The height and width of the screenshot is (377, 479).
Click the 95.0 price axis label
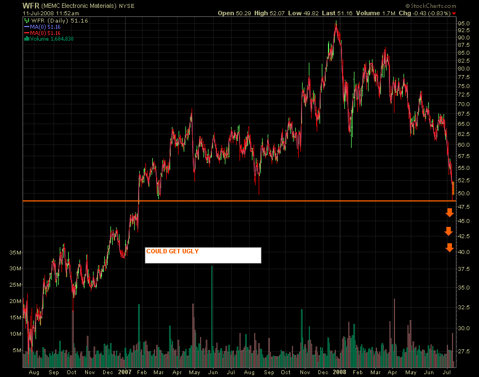(x=463, y=23)
